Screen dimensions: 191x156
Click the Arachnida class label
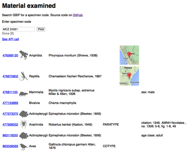[x=36, y=124]
